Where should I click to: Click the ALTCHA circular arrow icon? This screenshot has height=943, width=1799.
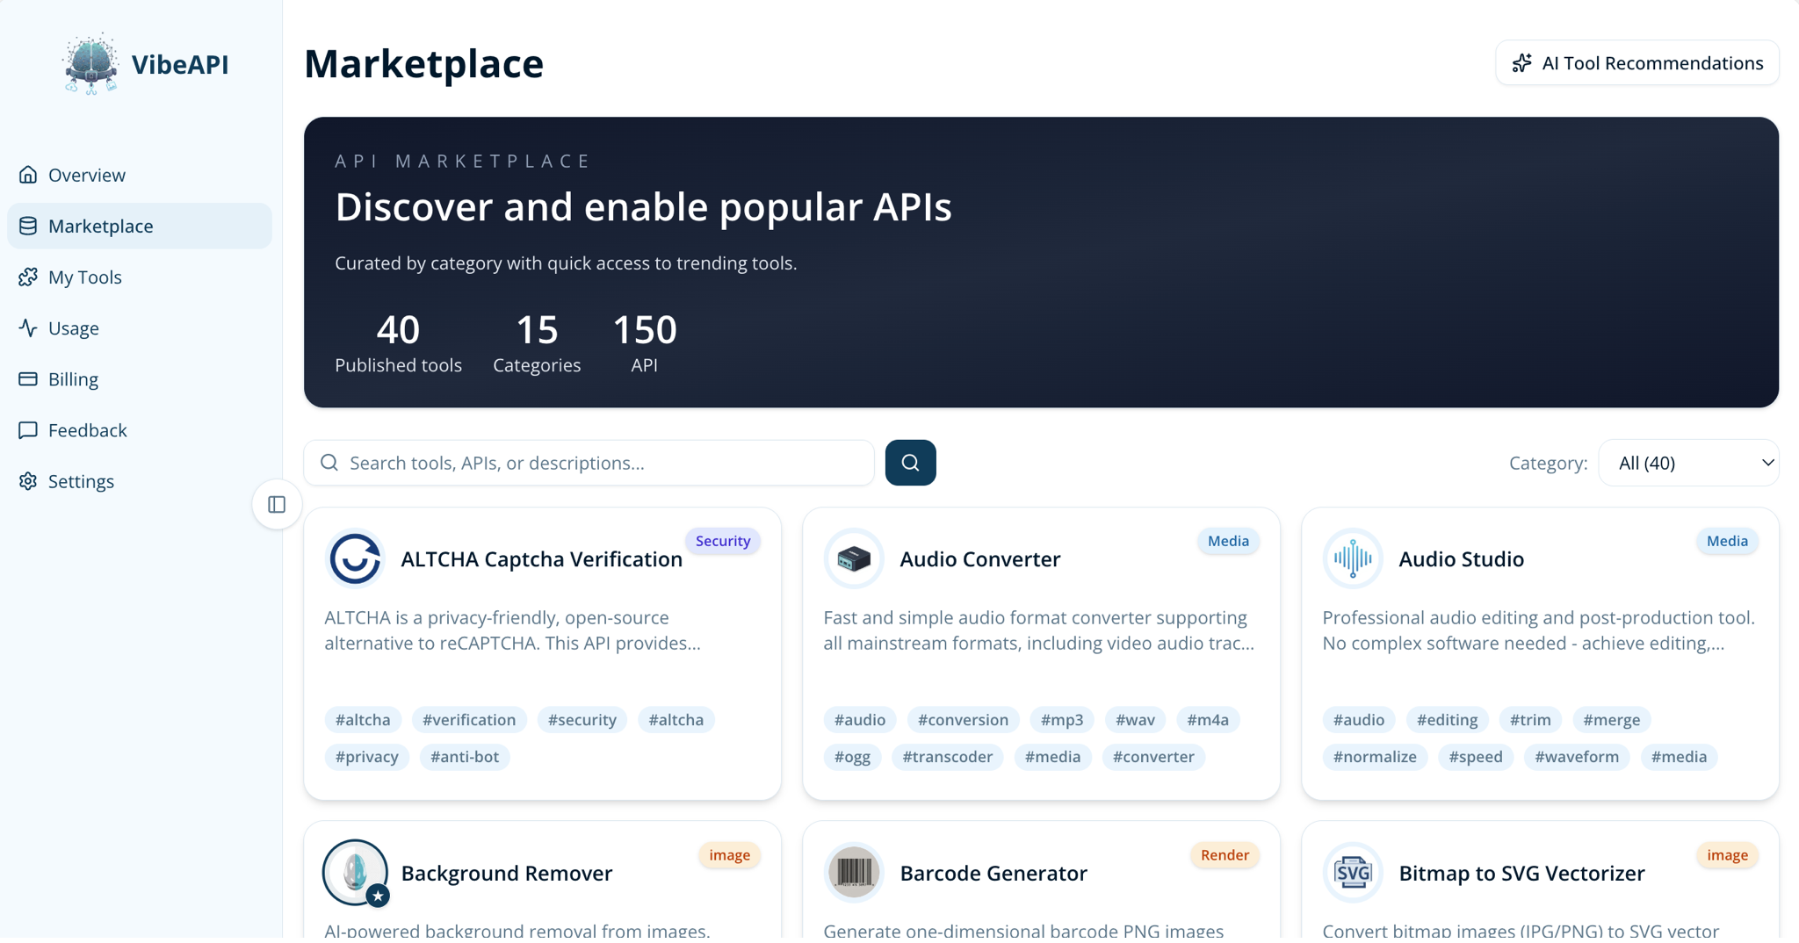click(x=355, y=558)
